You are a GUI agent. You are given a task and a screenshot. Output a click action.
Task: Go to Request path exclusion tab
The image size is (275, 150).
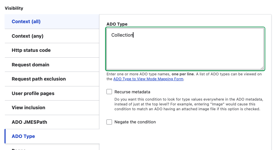tap(38, 79)
